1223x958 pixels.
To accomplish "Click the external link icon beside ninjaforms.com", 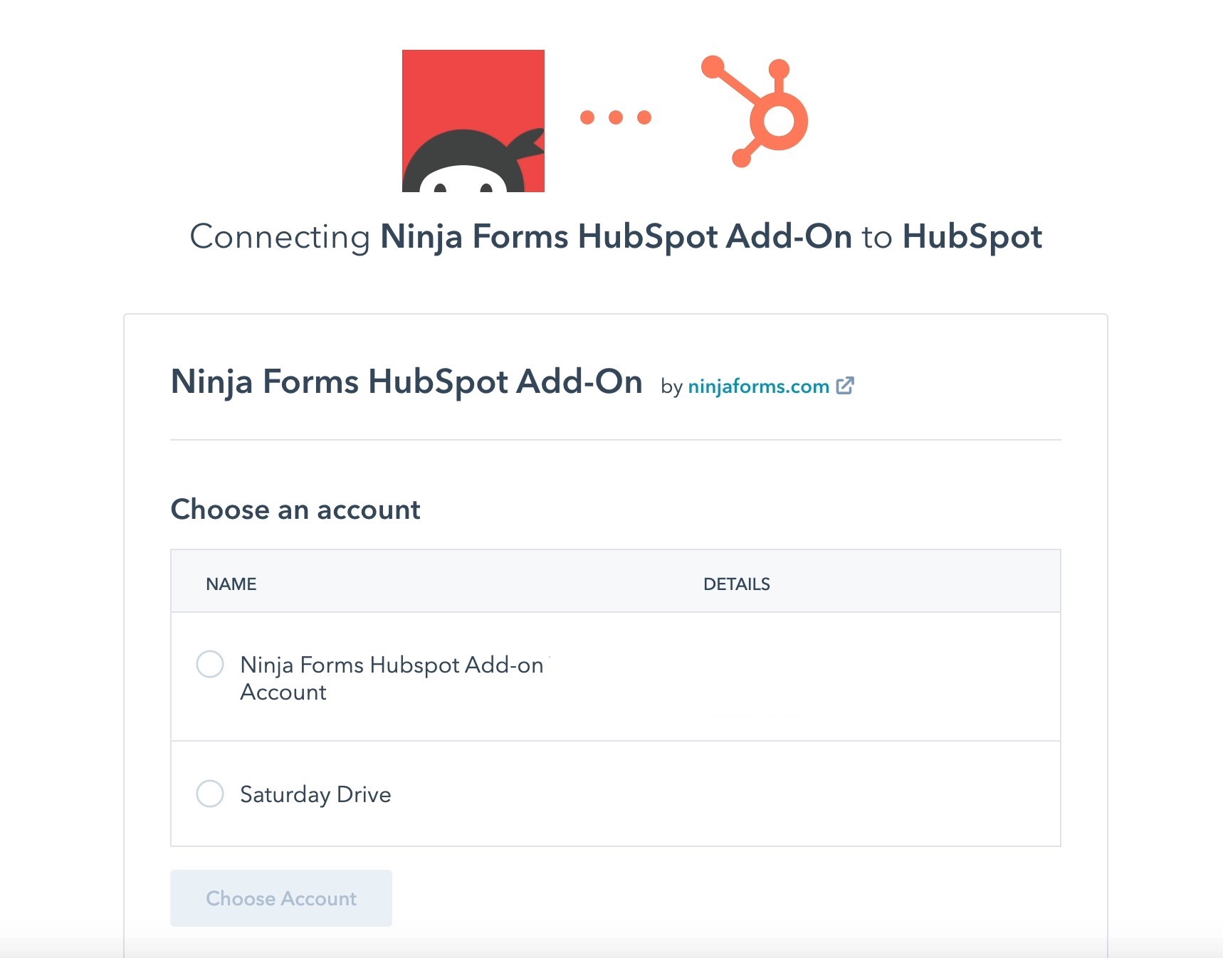I will point(845,386).
